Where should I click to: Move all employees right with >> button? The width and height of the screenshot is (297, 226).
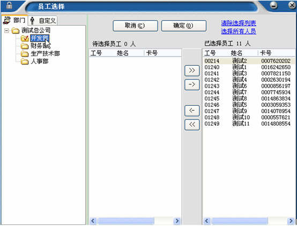coord(192,71)
